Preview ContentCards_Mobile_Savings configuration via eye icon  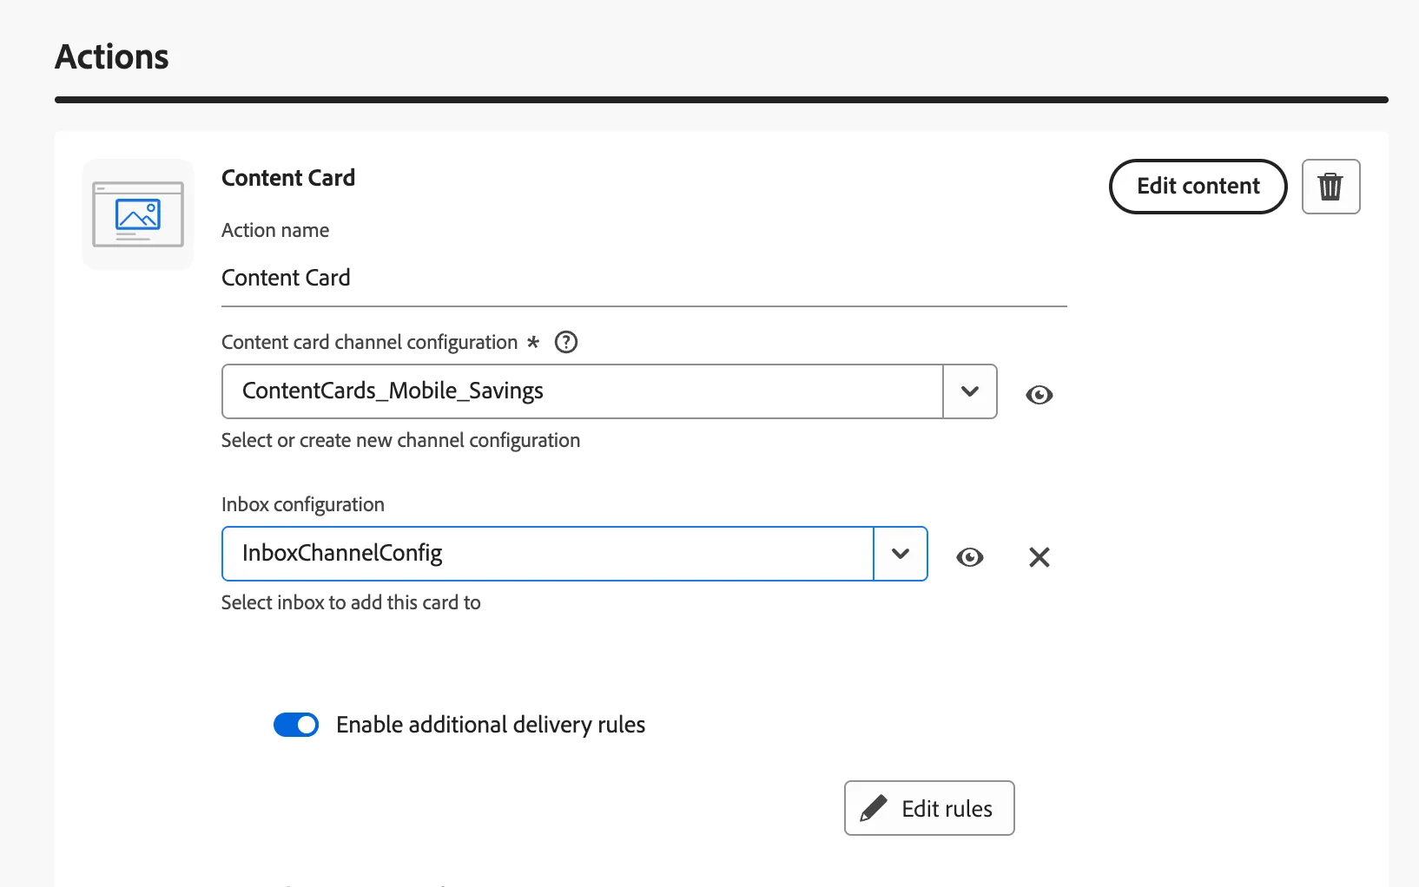(x=1039, y=395)
